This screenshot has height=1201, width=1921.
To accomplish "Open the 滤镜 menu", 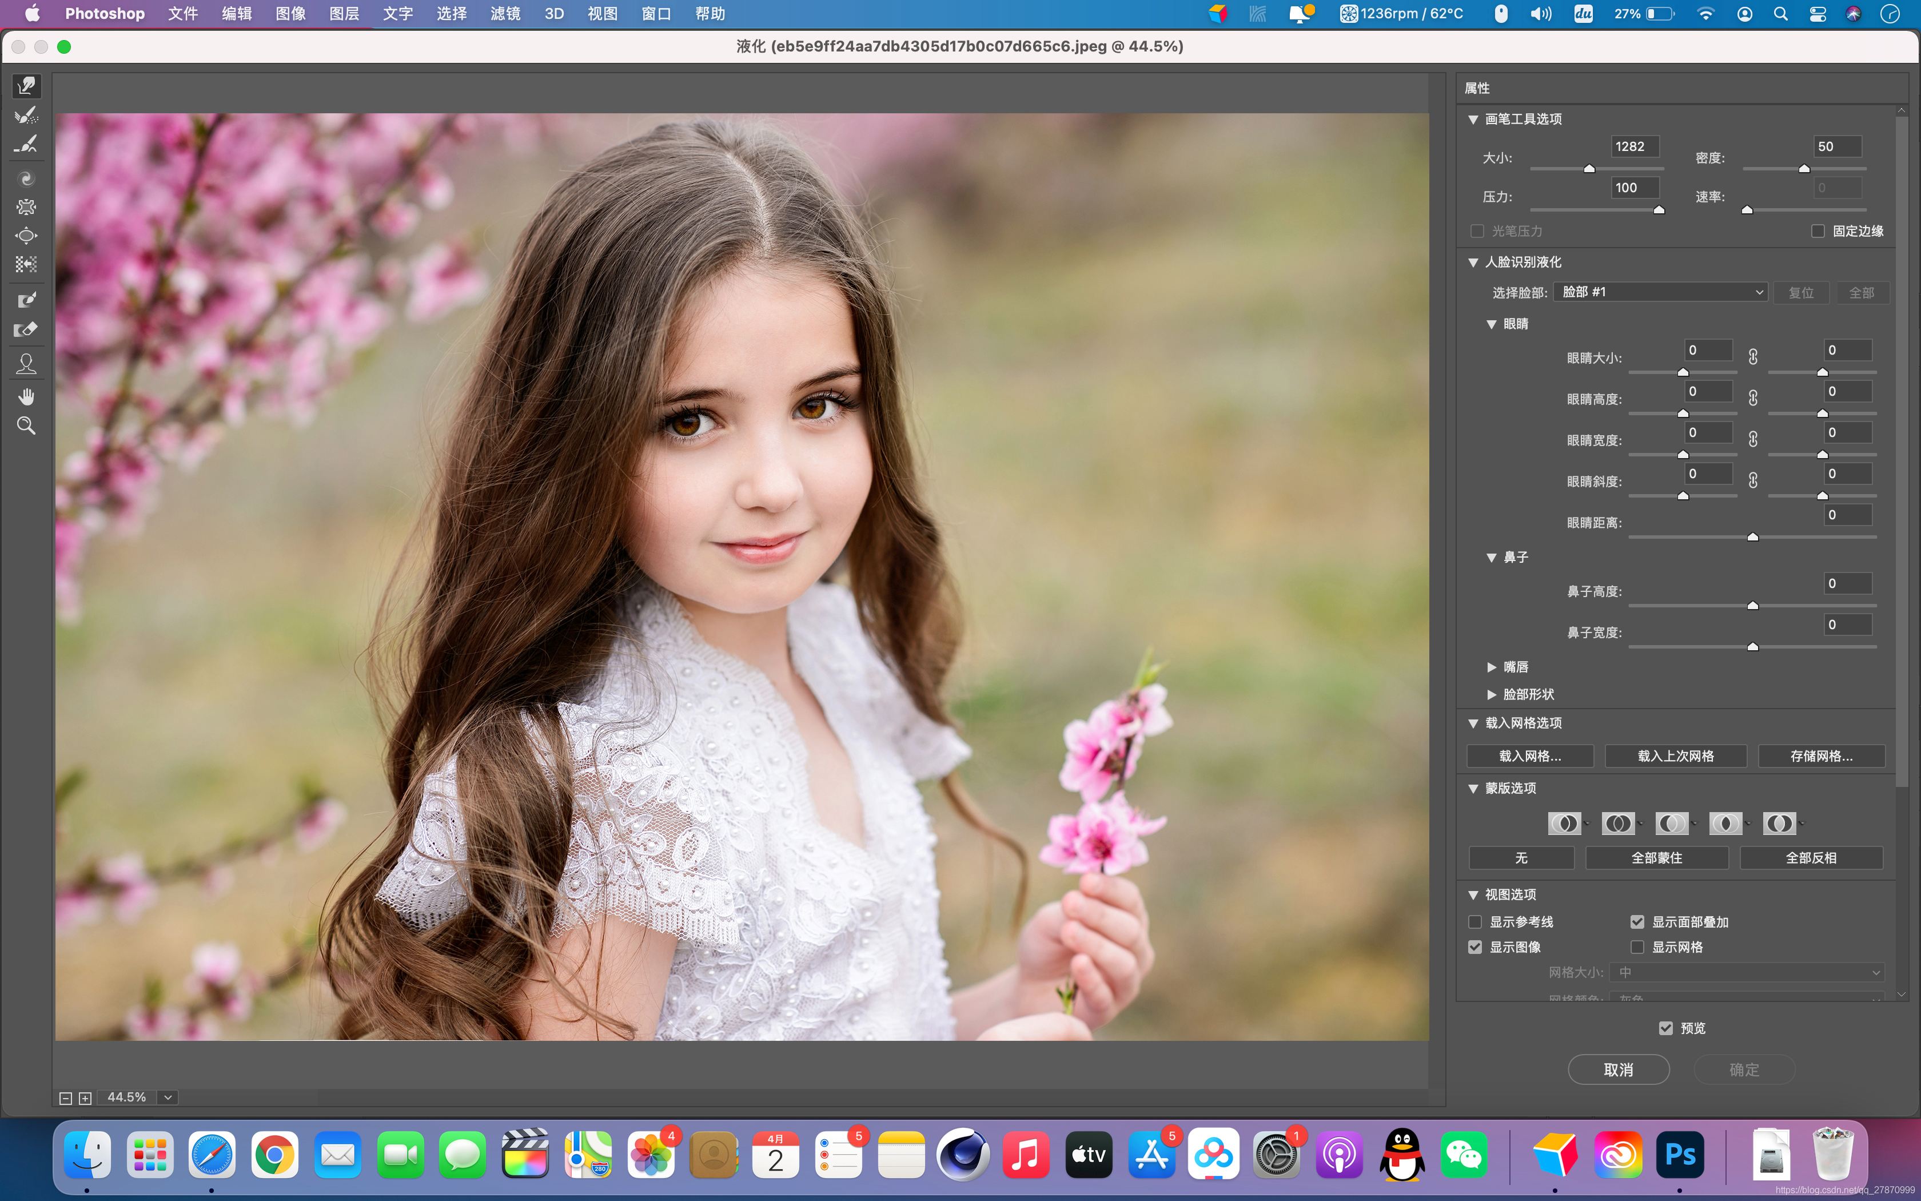I will (x=505, y=14).
